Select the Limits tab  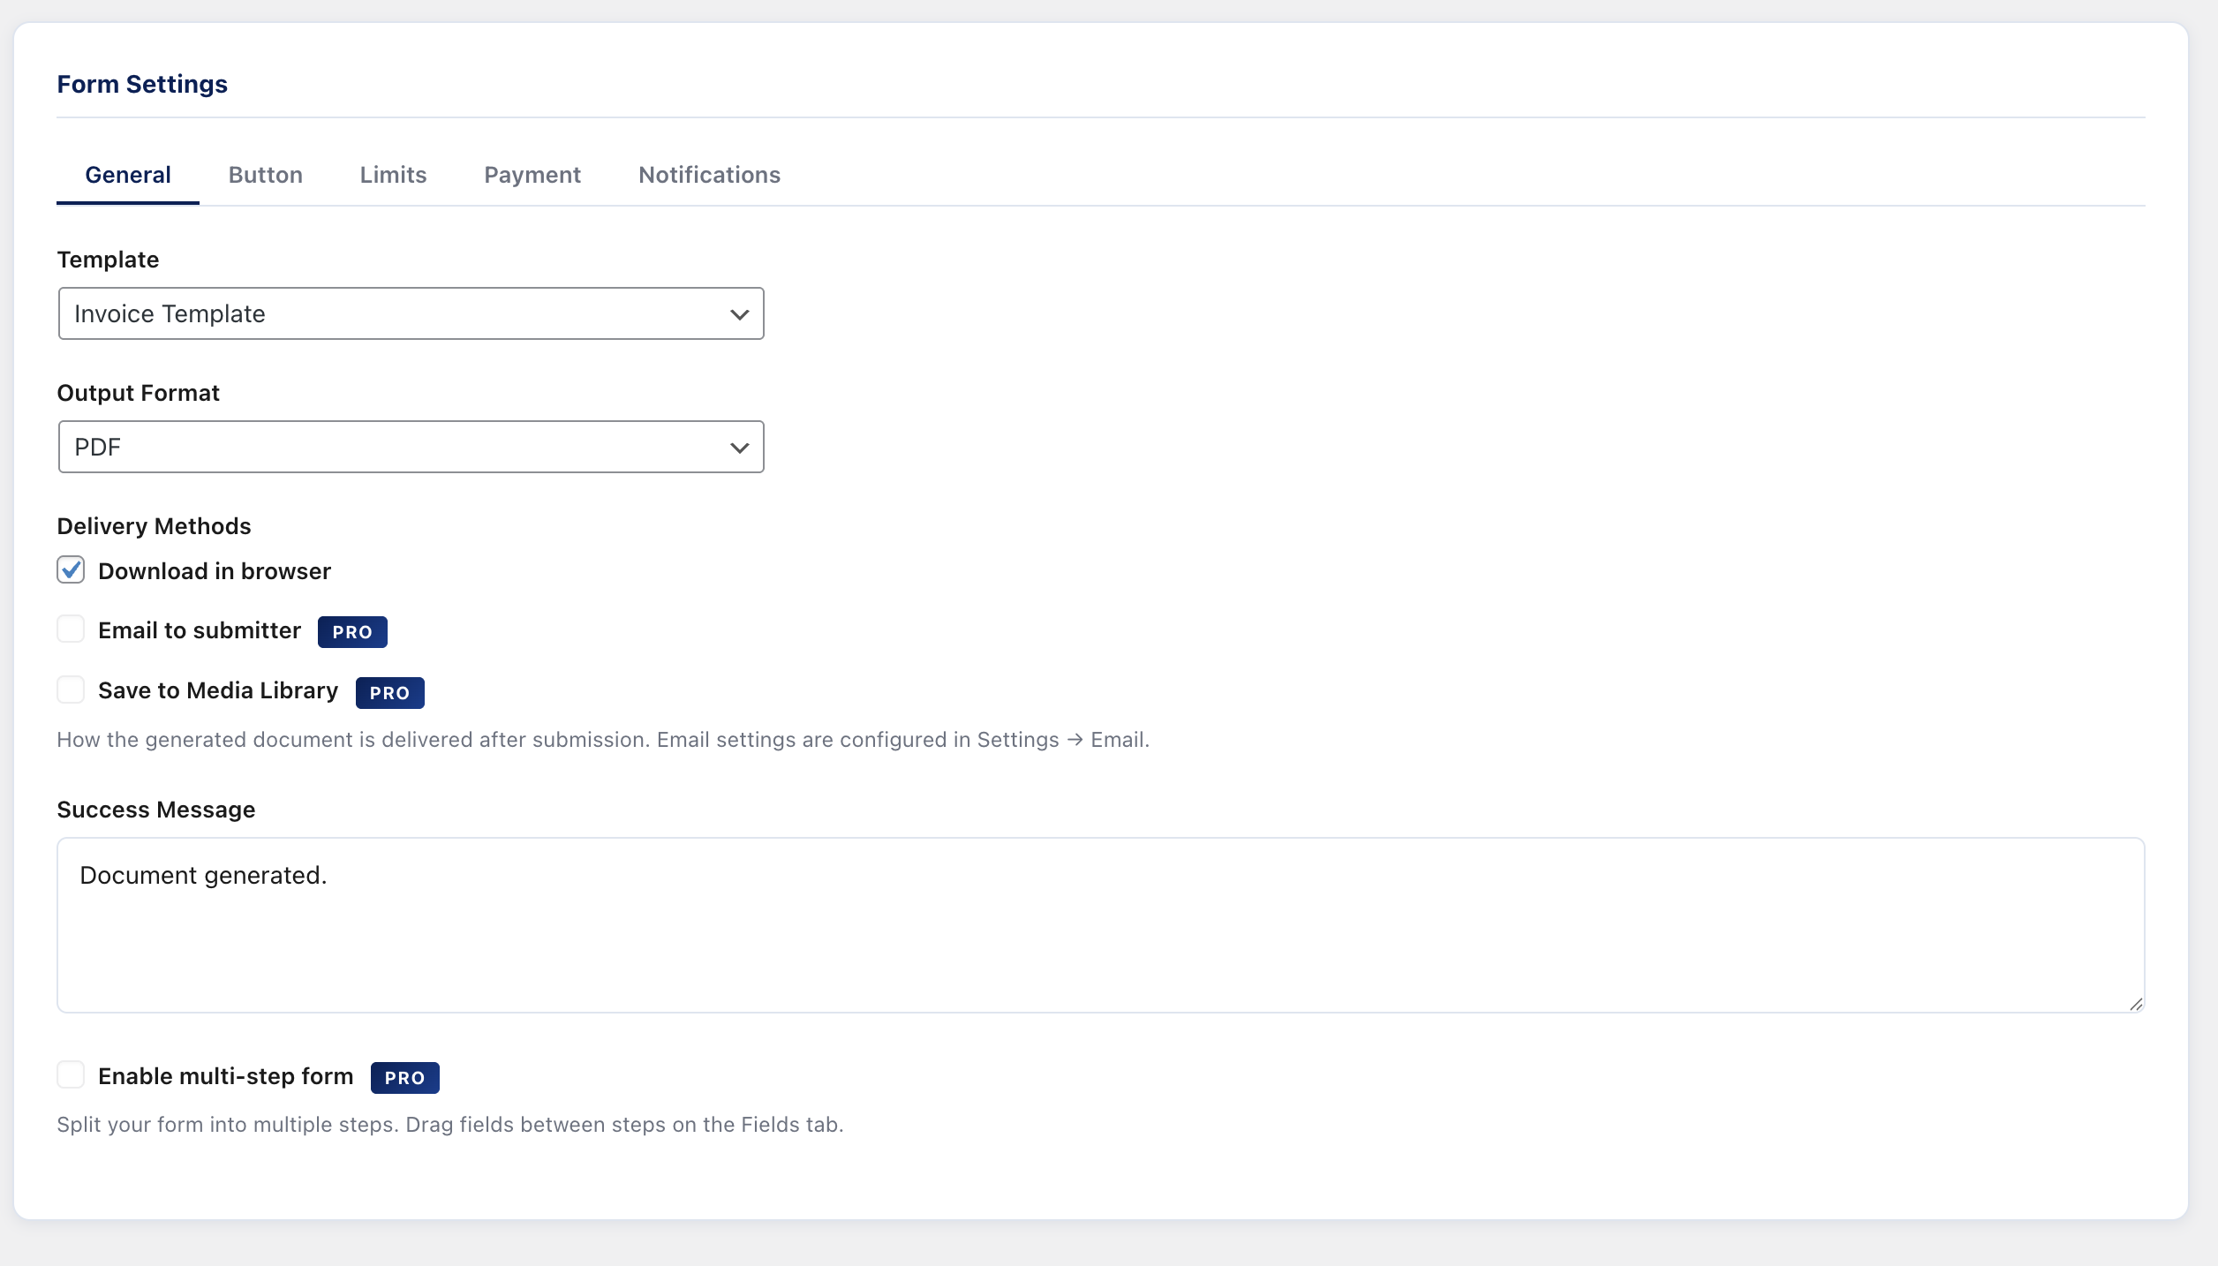click(393, 174)
